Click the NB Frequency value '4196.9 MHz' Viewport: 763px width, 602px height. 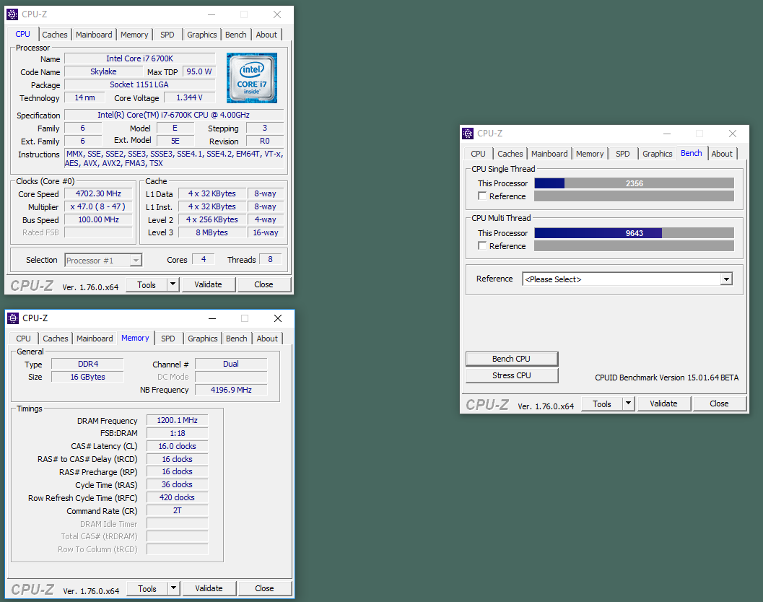(x=231, y=390)
